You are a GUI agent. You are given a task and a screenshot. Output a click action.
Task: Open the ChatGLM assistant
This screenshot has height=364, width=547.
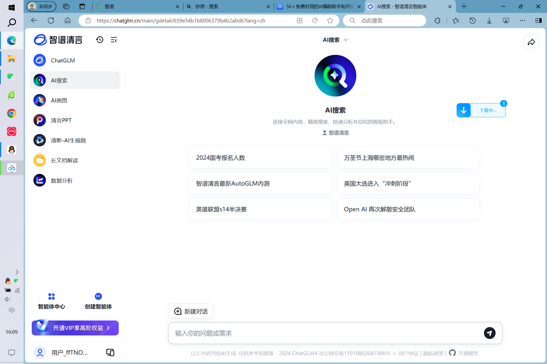click(x=75, y=60)
